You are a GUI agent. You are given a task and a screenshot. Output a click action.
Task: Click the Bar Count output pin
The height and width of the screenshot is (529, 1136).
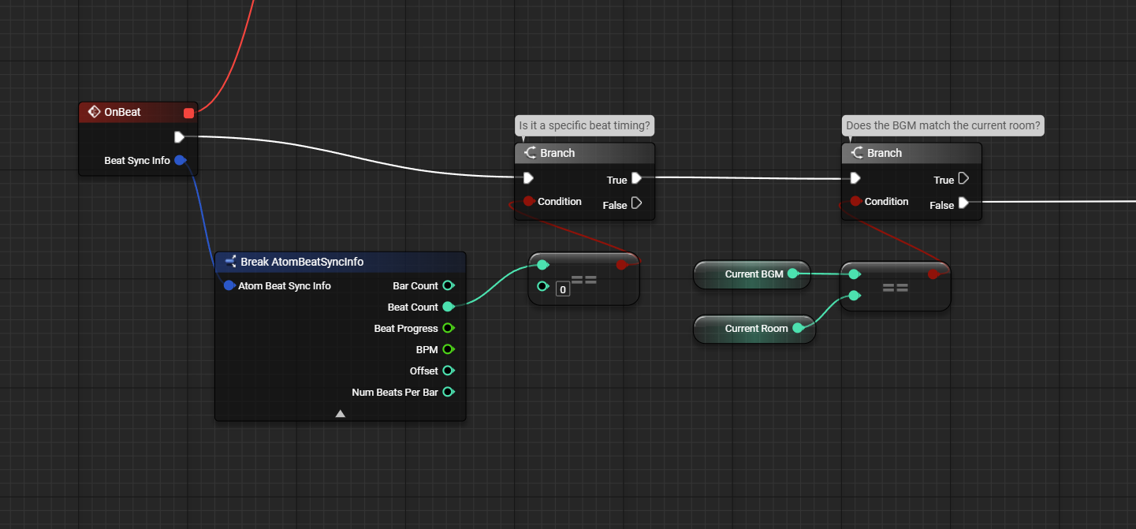[x=448, y=285]
